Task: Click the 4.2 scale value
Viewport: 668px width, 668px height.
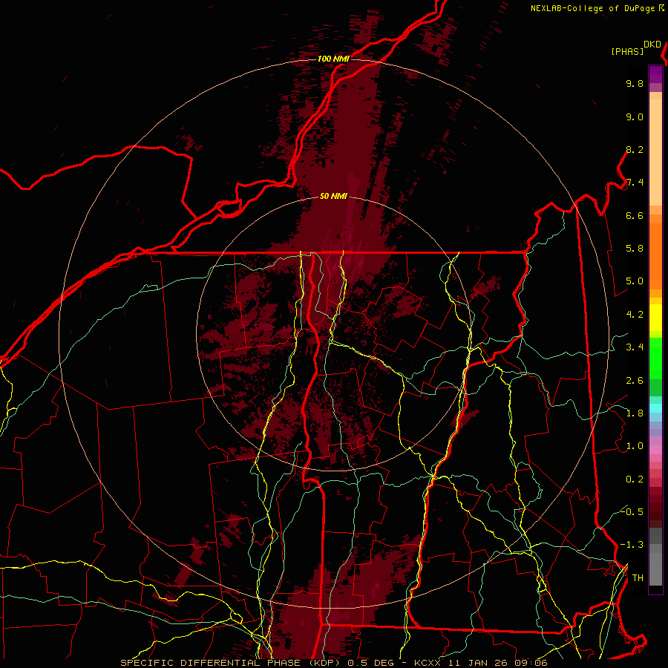Action: [x=635, y=315]
